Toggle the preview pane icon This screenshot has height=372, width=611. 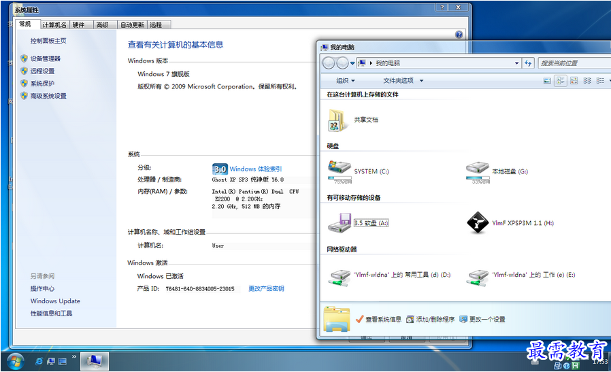coord(547,81)
